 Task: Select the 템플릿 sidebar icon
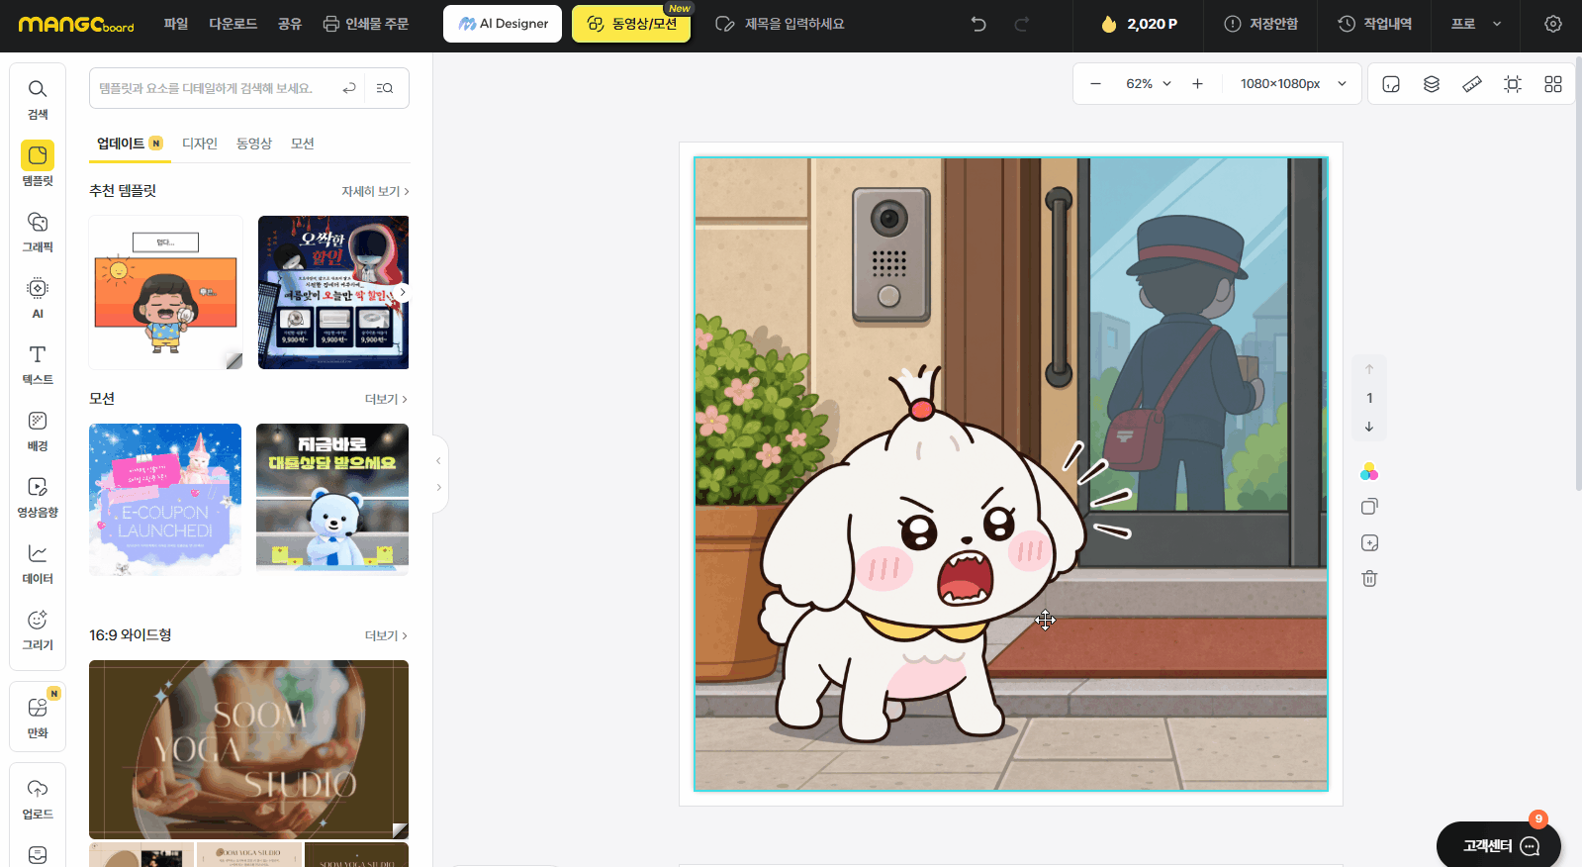pyautogui.click(x=38, y=164)
